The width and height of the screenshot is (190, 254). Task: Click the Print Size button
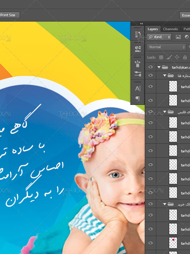(x=10, y=15)
